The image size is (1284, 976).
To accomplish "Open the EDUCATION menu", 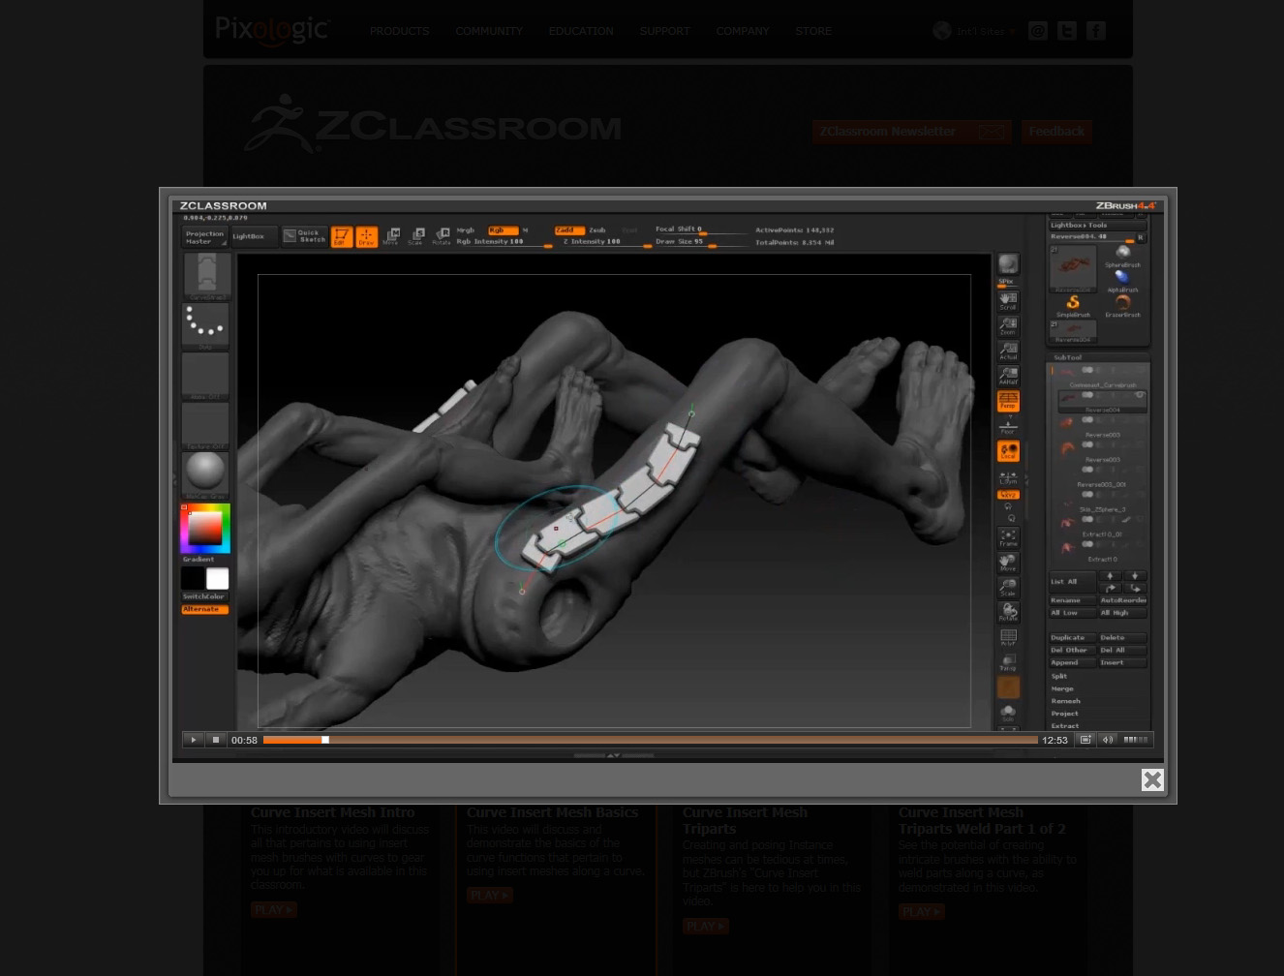I will coord(581,31).
